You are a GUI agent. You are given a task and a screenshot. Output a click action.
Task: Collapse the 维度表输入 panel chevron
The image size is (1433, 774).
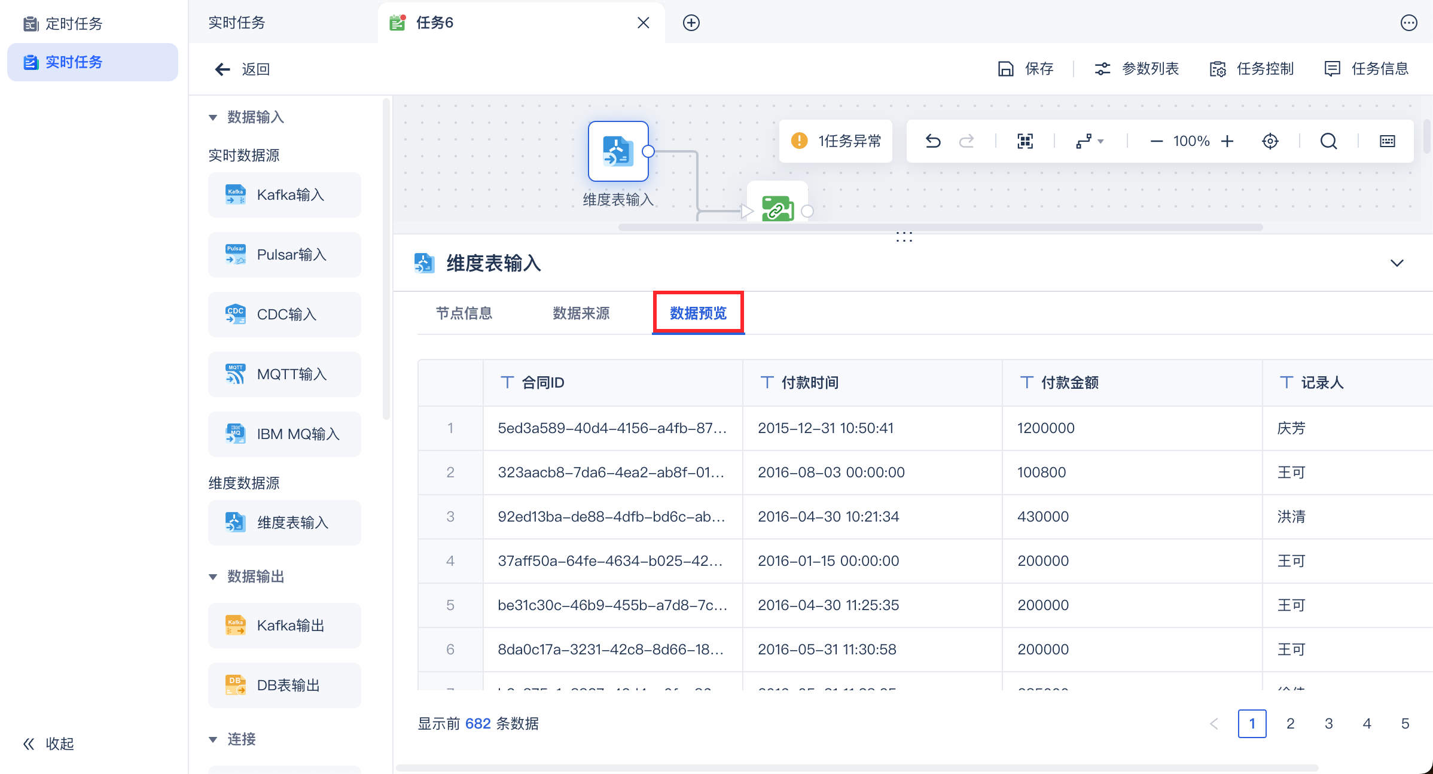(1397, 263)
